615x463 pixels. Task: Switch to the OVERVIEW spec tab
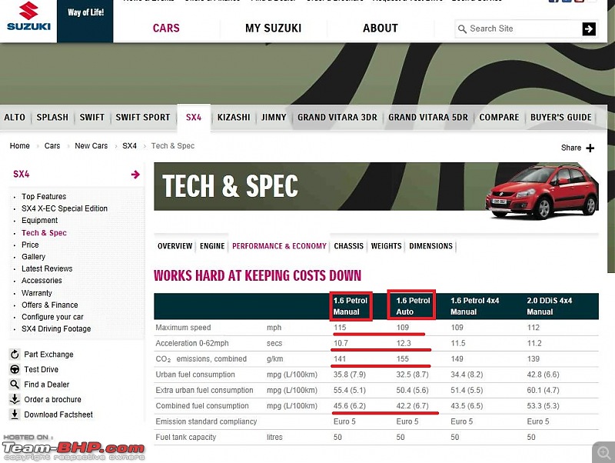[175, 246]
